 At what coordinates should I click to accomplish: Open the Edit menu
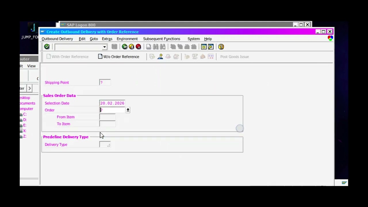click(82, 39)
